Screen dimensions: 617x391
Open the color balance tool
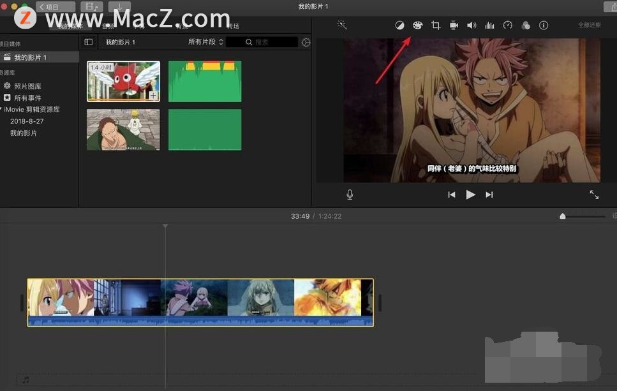[x=399, y=26]
